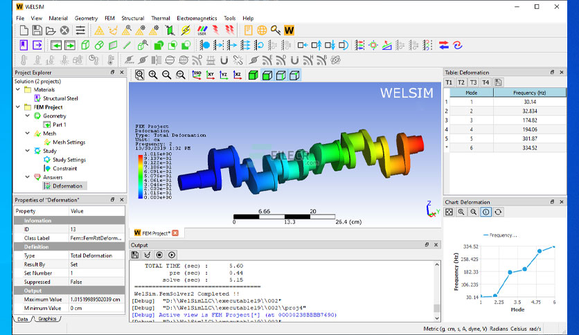This screenshot has width=579, height=335.
Task: Switch to XY plane view
Action: point(210,75)
